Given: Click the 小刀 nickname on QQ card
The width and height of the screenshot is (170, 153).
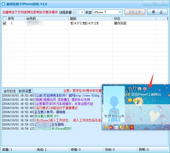Looking at the screenshot, I should click(x=132, y=88).
